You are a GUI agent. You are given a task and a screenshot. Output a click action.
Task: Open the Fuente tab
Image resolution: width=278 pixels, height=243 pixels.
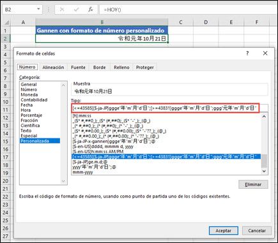(78, 68)
